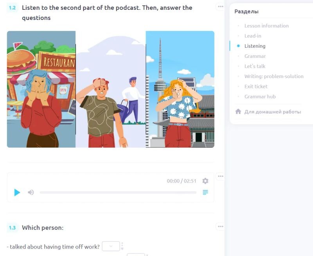Image resolution: width=313 pixels, height=256 pixels.
Task: Go to Lesson information section
Action: pos(266,26)
